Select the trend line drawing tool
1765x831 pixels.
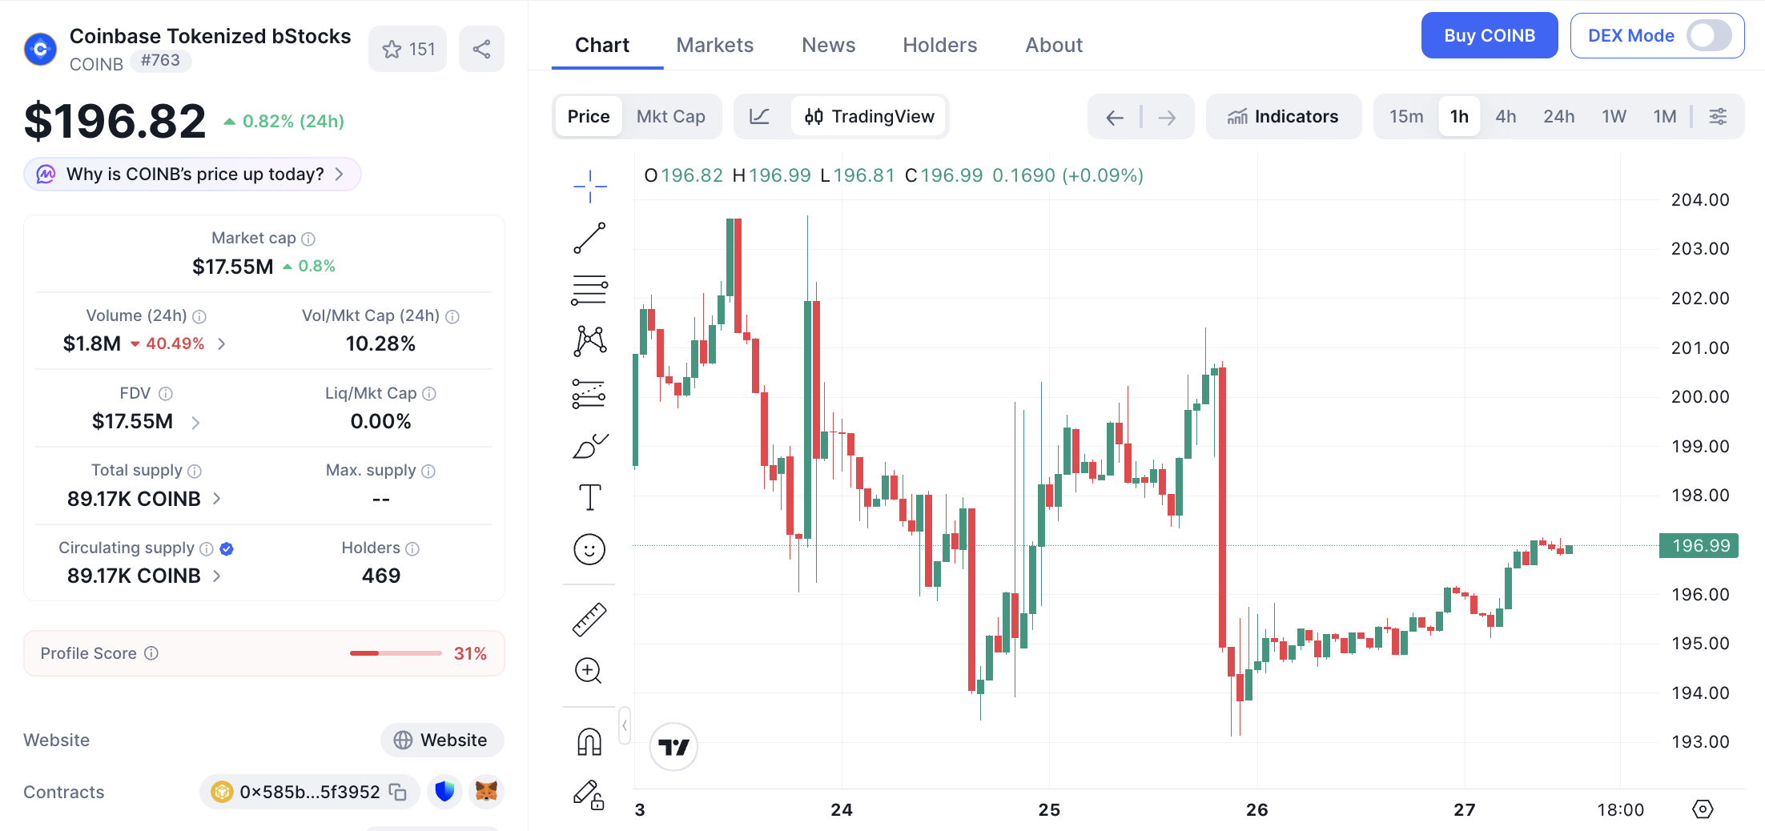[589, 238]
